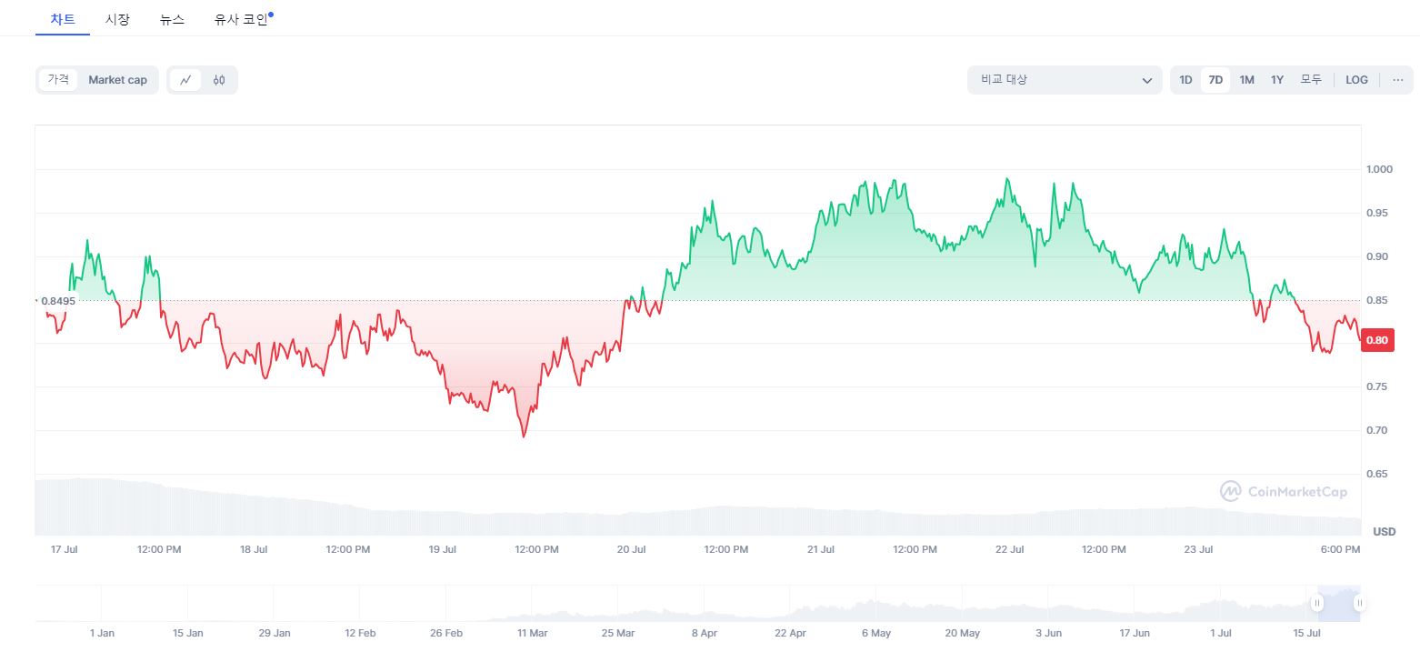Click the 0.70 y-axis label

[1376, 430]
